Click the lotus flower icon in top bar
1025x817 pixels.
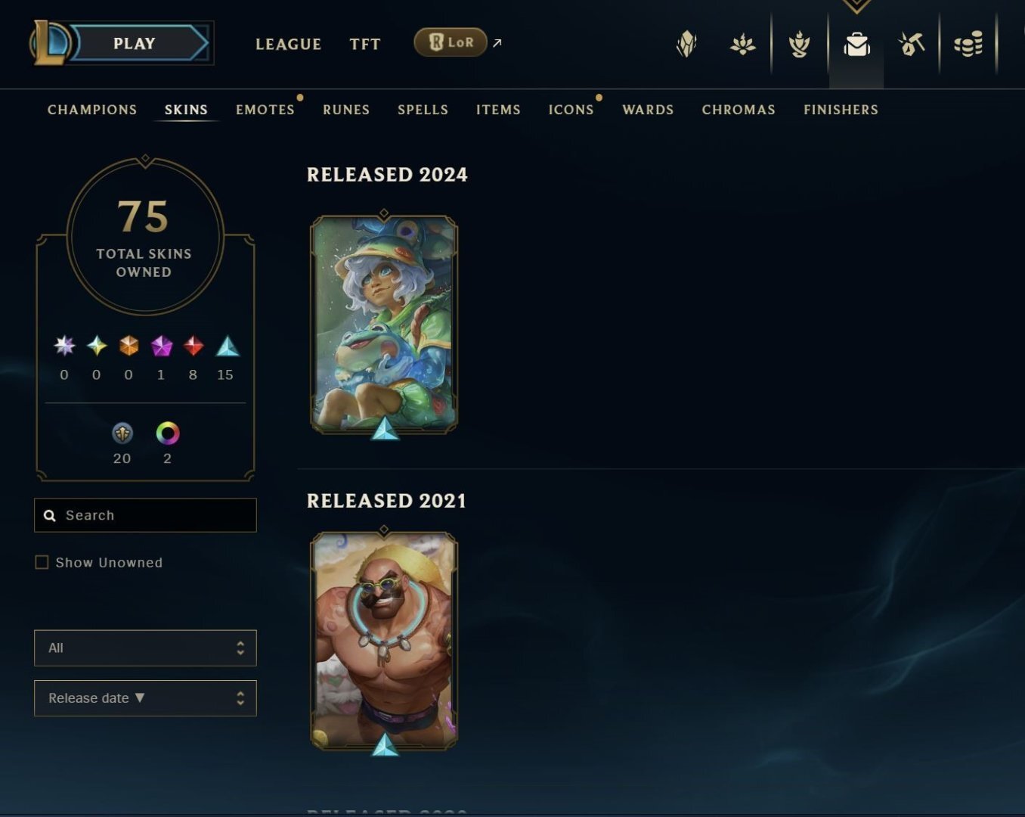743,45
